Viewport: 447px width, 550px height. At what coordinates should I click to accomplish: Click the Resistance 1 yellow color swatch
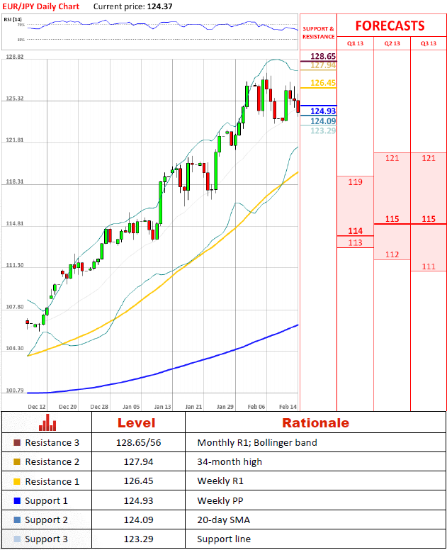[17, 481]
